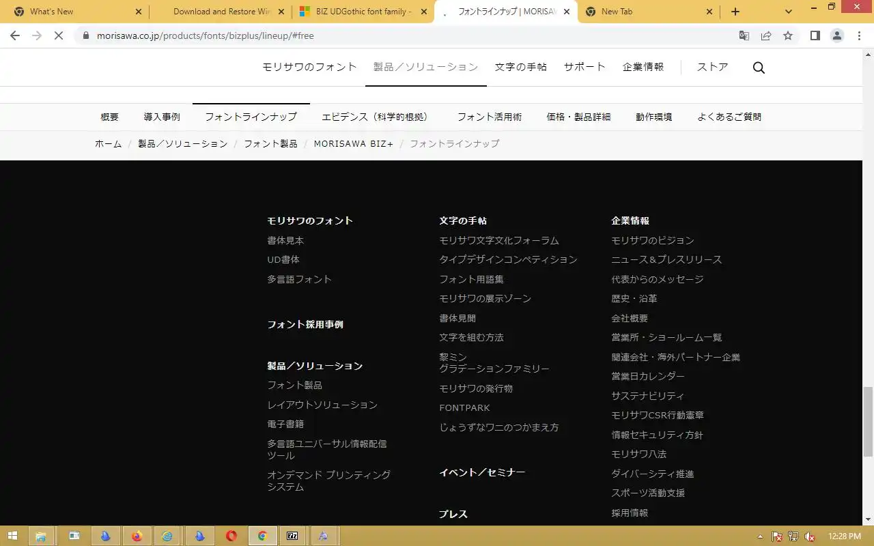Open the 会社概要 footer link
This screenshot has width=874, height=546.
[630, 318]
